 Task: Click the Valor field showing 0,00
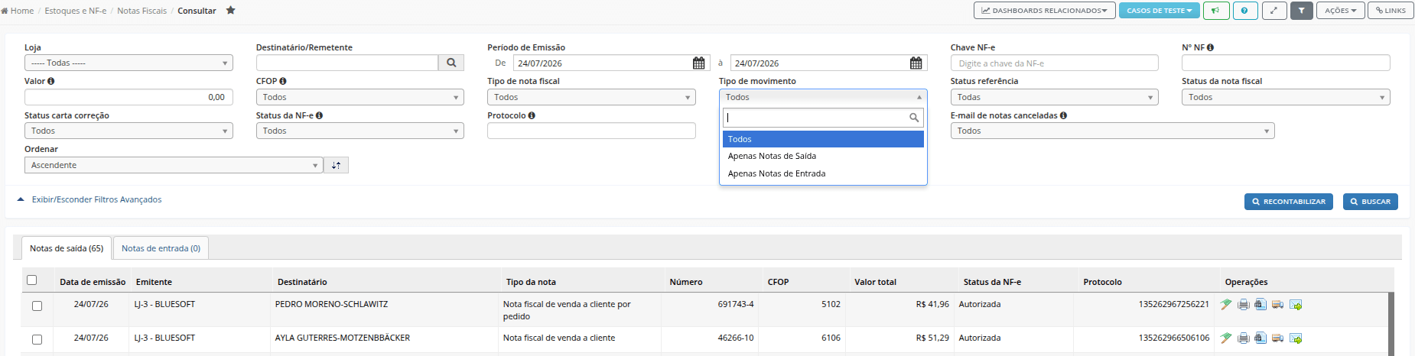[x=128, y=97]
